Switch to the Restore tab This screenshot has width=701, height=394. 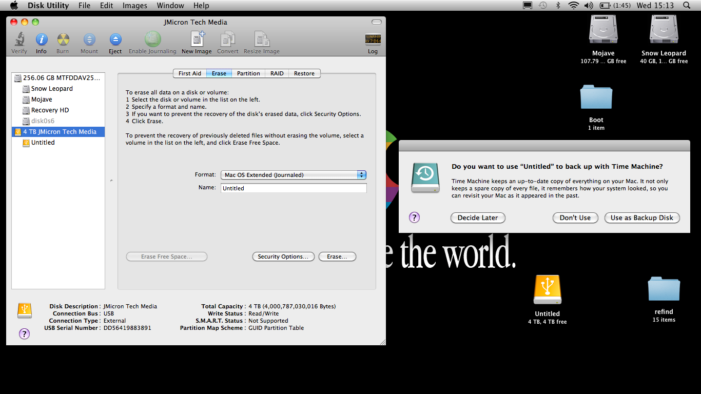pyautogui.click(x=304, y=73)
